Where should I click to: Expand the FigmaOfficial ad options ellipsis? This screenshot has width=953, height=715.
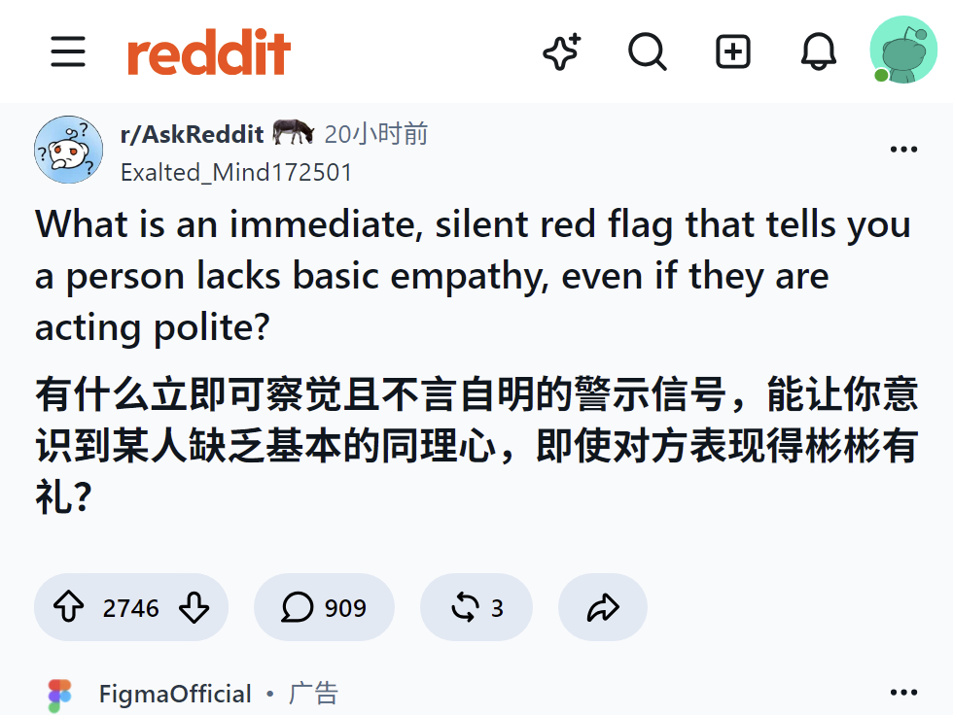point(903,692)
